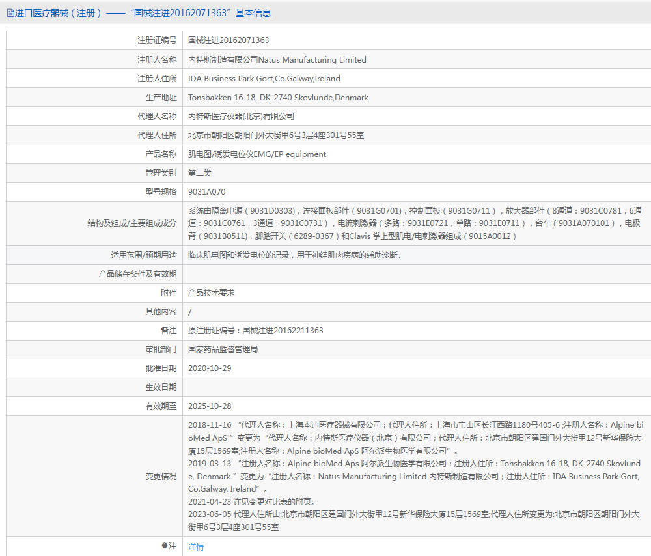Open the 详情 details link
The image size is (651, 556).
tap(196, 547)
